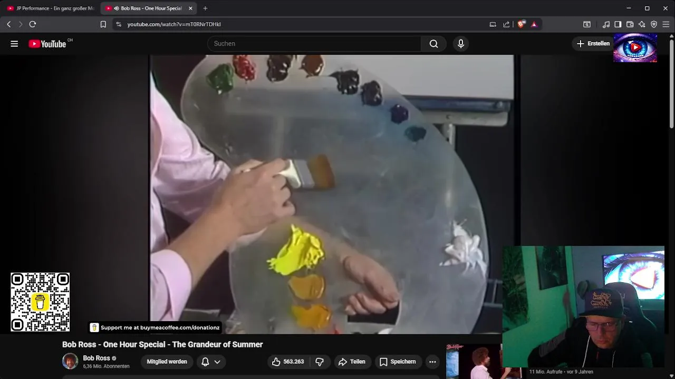
Task: Click the 6,36 Mio. Abonnenten text
Action: pyautogui.click(x=106, y=366)
